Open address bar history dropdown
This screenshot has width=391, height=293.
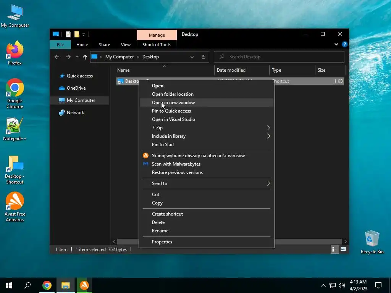point(192,57)
